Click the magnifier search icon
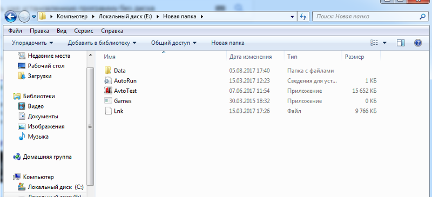 pyautogui.click(x=422, y=17)
